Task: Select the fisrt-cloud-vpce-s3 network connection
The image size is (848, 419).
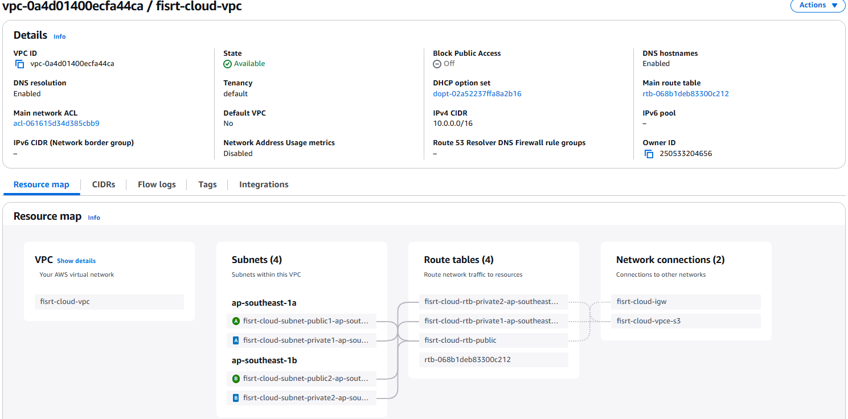Action: tap(686, 321)
